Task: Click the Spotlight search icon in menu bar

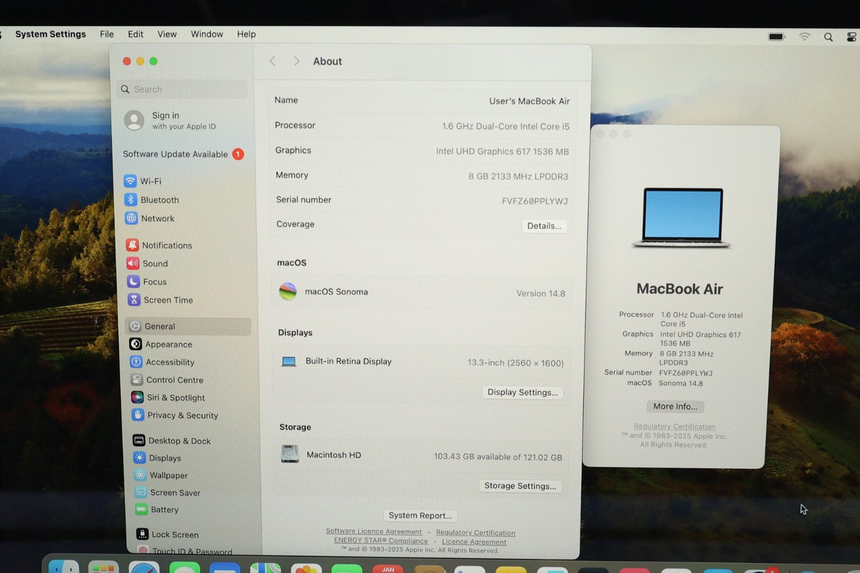Action: pyautogui.click(x=828, y=37)
